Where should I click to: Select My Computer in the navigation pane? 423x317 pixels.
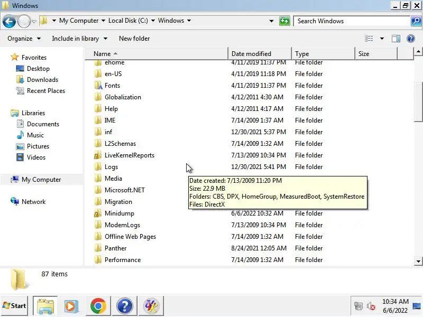pos(41,180)
